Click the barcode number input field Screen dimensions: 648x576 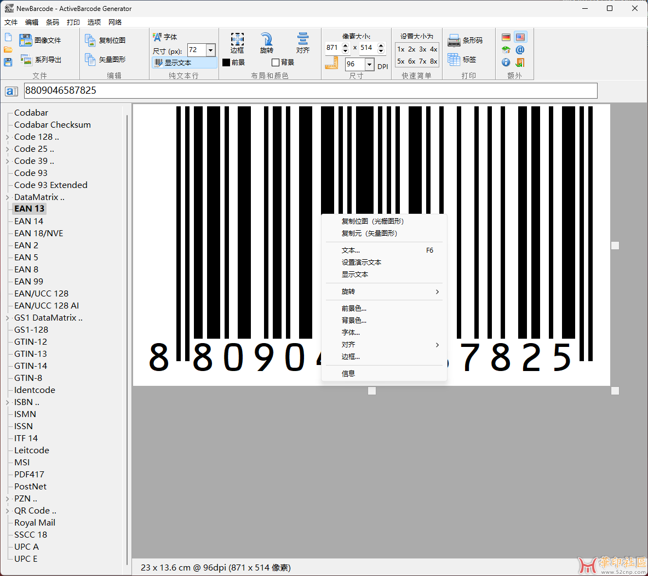pyautogui.click(x=311, y=90)
